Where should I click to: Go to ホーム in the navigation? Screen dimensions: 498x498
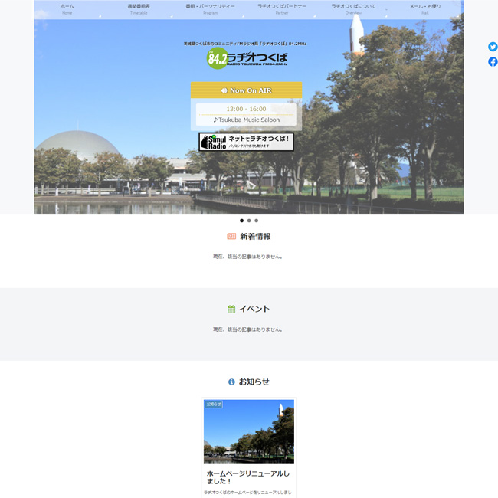(x=67, y=8)
